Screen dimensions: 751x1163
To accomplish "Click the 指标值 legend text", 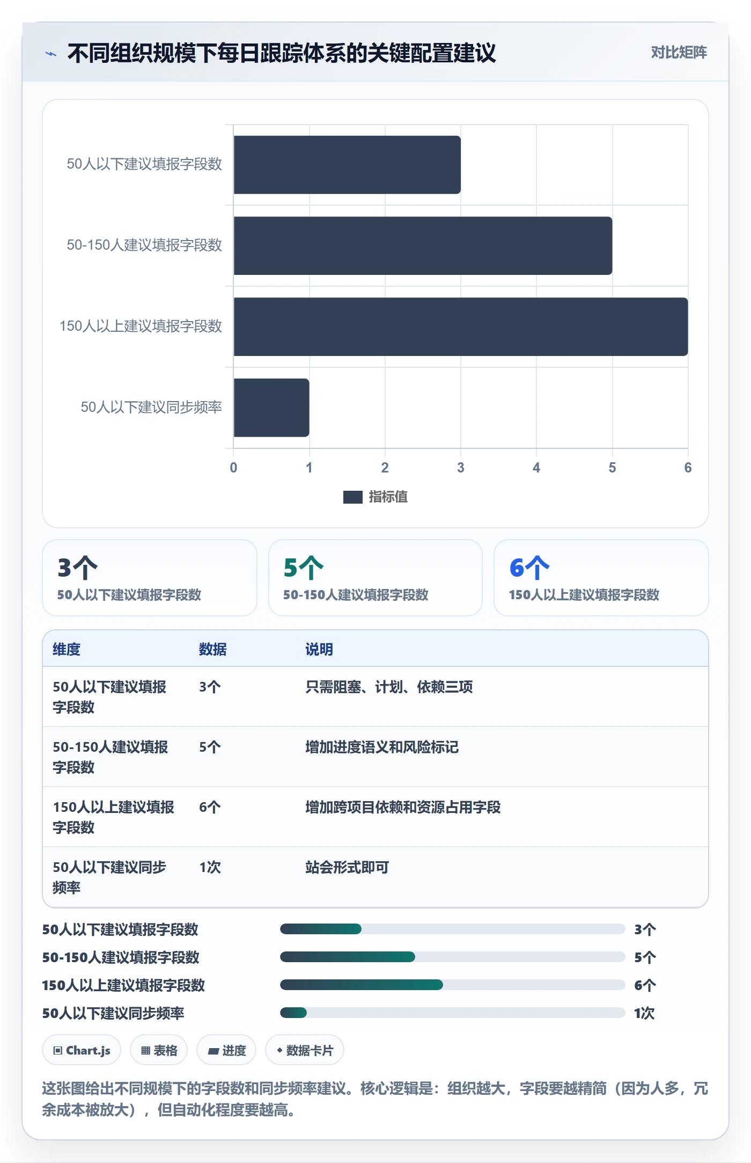I will click(388, 497).
